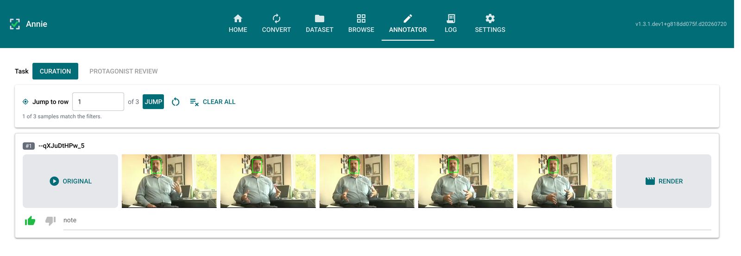Click the JUMP button
Image resolution: width=741 pixels, height=256 pixels.
click(x=153, y=102)
